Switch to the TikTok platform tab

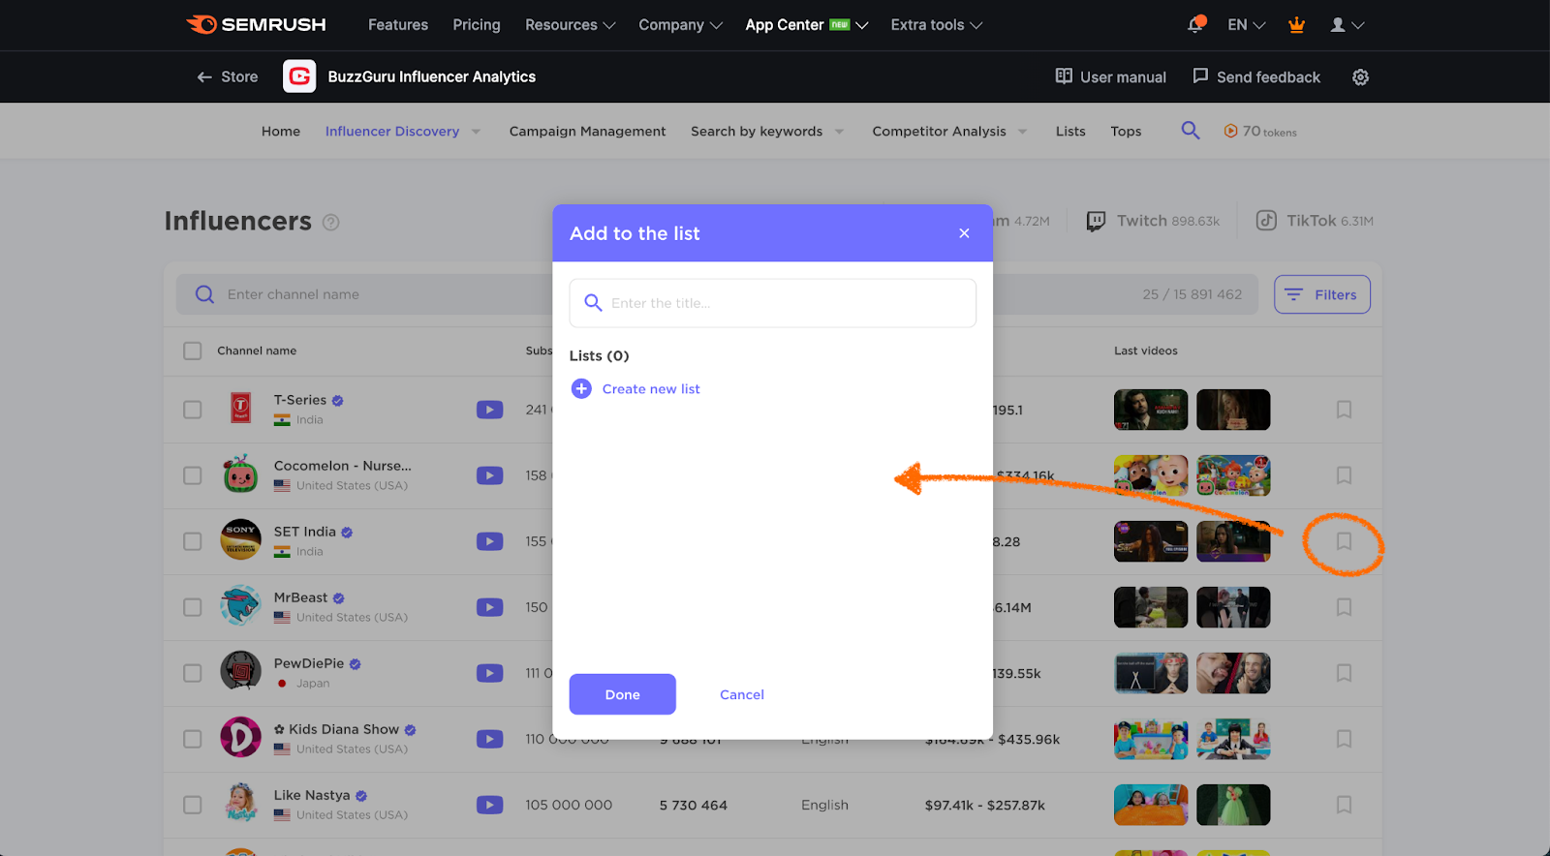click(x=1315, y=221)
